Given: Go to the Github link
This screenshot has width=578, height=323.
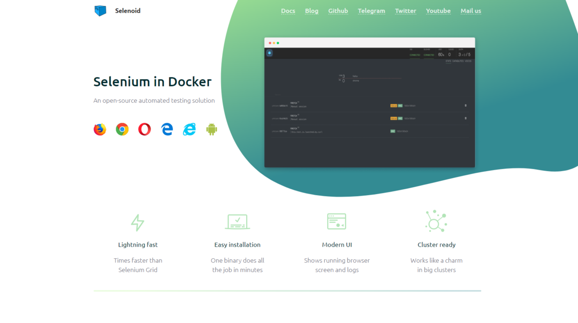Looking at the screenshot, I should pos(338,11).
